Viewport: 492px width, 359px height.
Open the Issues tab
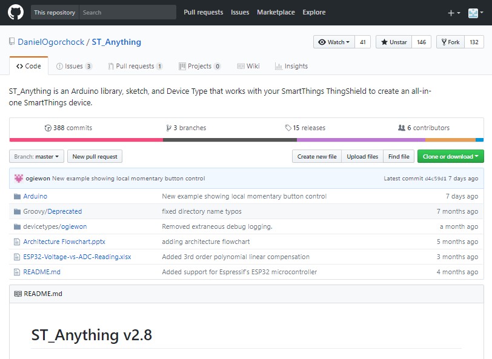pyautogui.click(x=74, y=66)
